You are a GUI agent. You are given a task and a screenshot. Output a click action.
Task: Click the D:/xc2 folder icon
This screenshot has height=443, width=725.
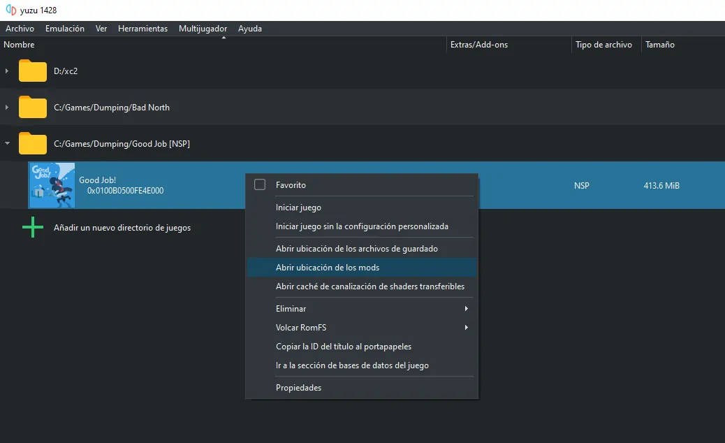[x=33, y=71]
